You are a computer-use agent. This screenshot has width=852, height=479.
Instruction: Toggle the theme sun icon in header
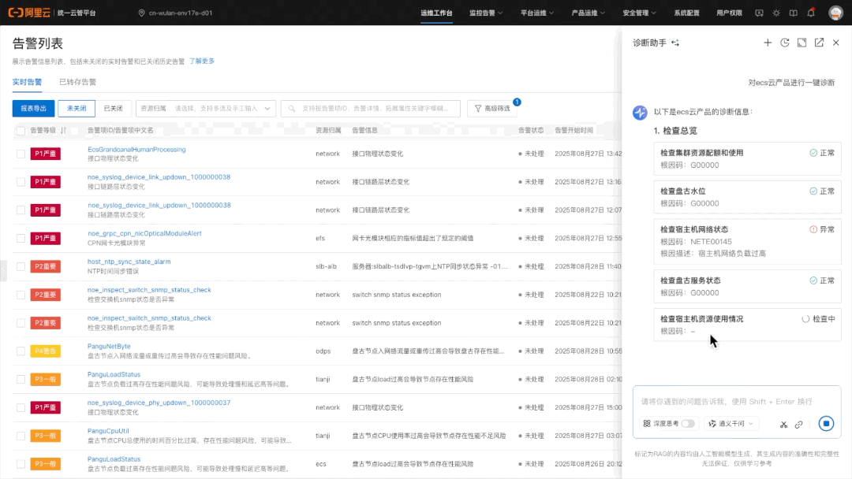click(776, 13)
